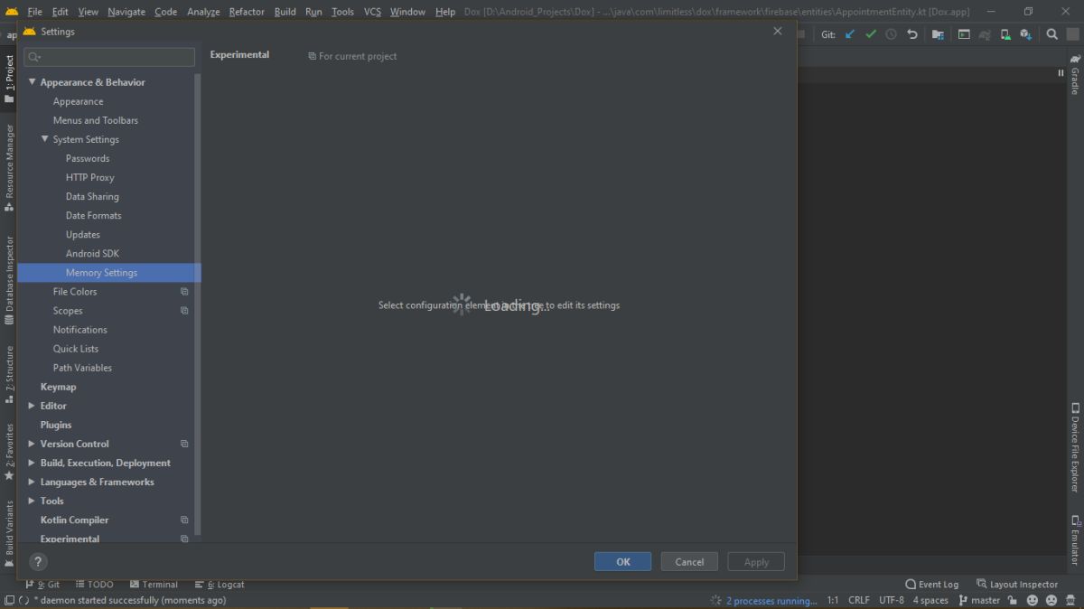This screenshot has height=609, width=1084.
Task: Click Git rollback undo icon
Action: tap(912, 34)
